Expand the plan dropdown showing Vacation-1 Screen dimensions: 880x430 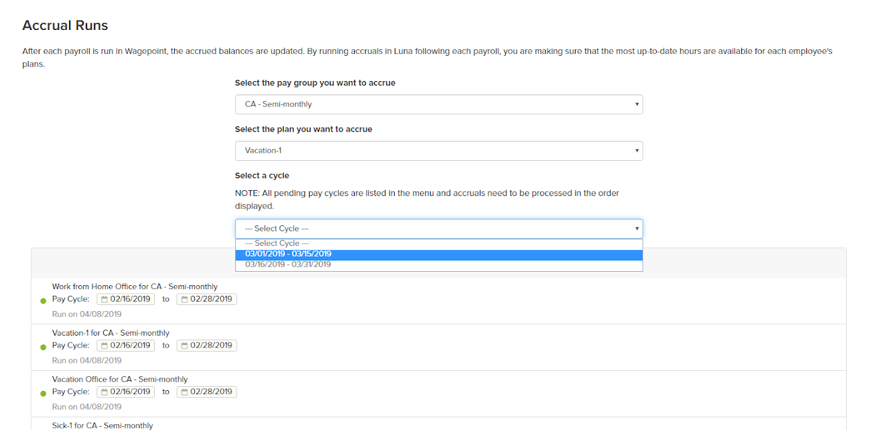[439, 151]
